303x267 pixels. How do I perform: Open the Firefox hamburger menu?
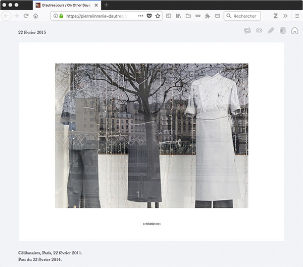click(297, 16)
